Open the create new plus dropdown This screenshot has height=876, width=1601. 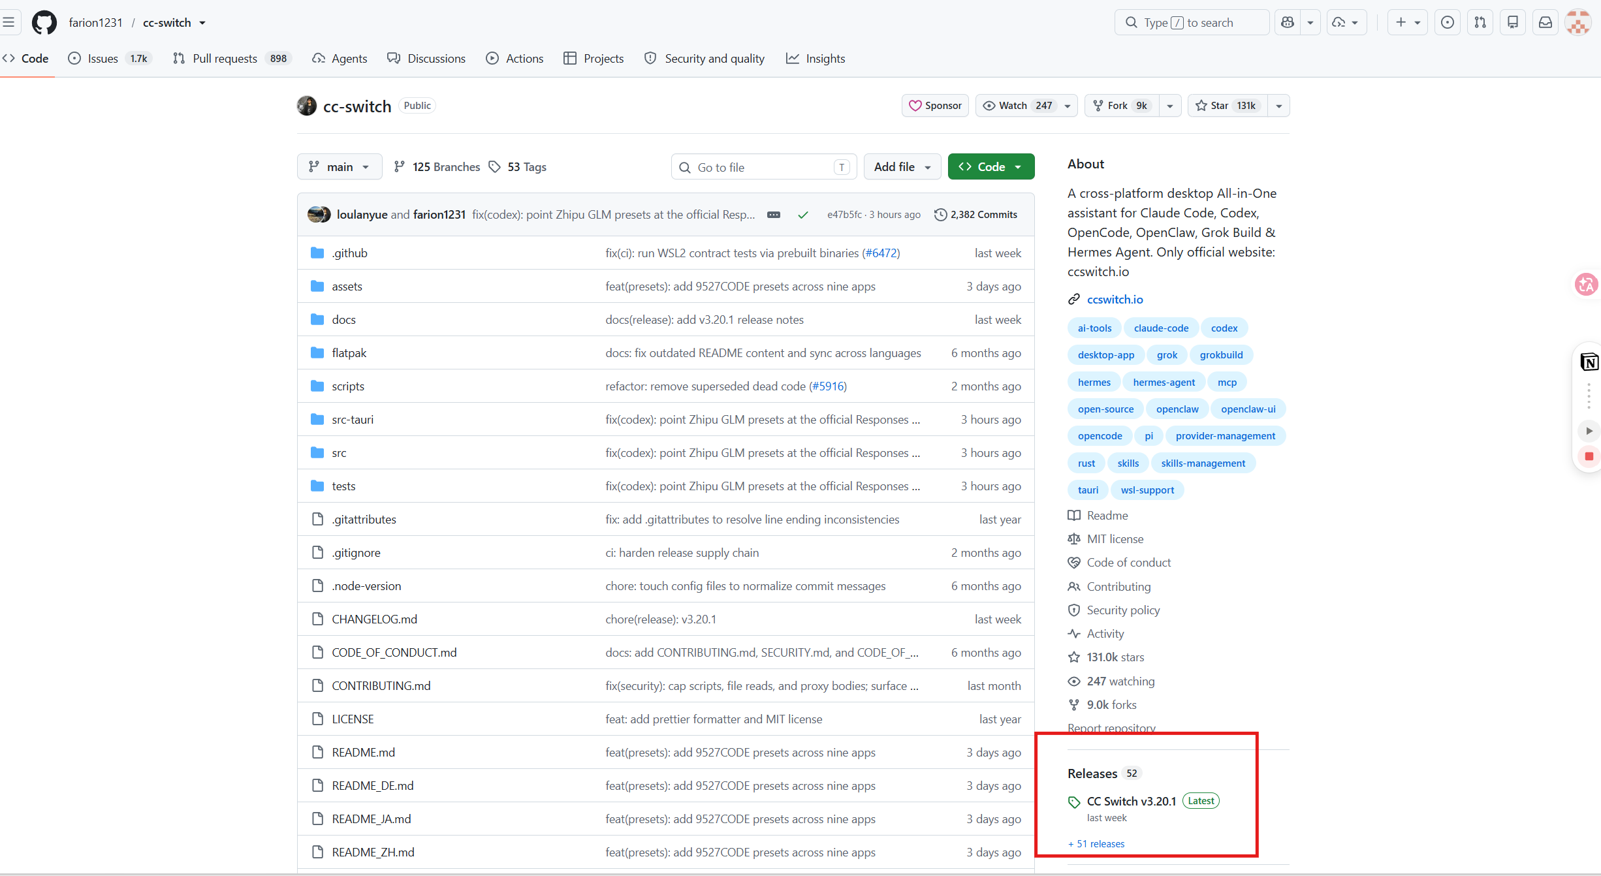(1407, 22)
